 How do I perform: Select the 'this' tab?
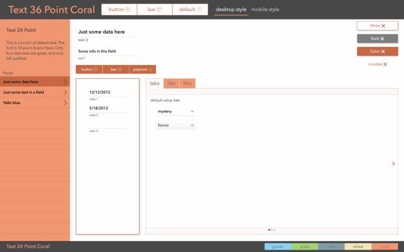(187, 83)
